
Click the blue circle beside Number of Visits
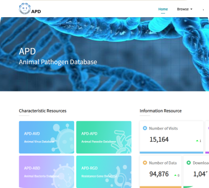click(145, 128)
